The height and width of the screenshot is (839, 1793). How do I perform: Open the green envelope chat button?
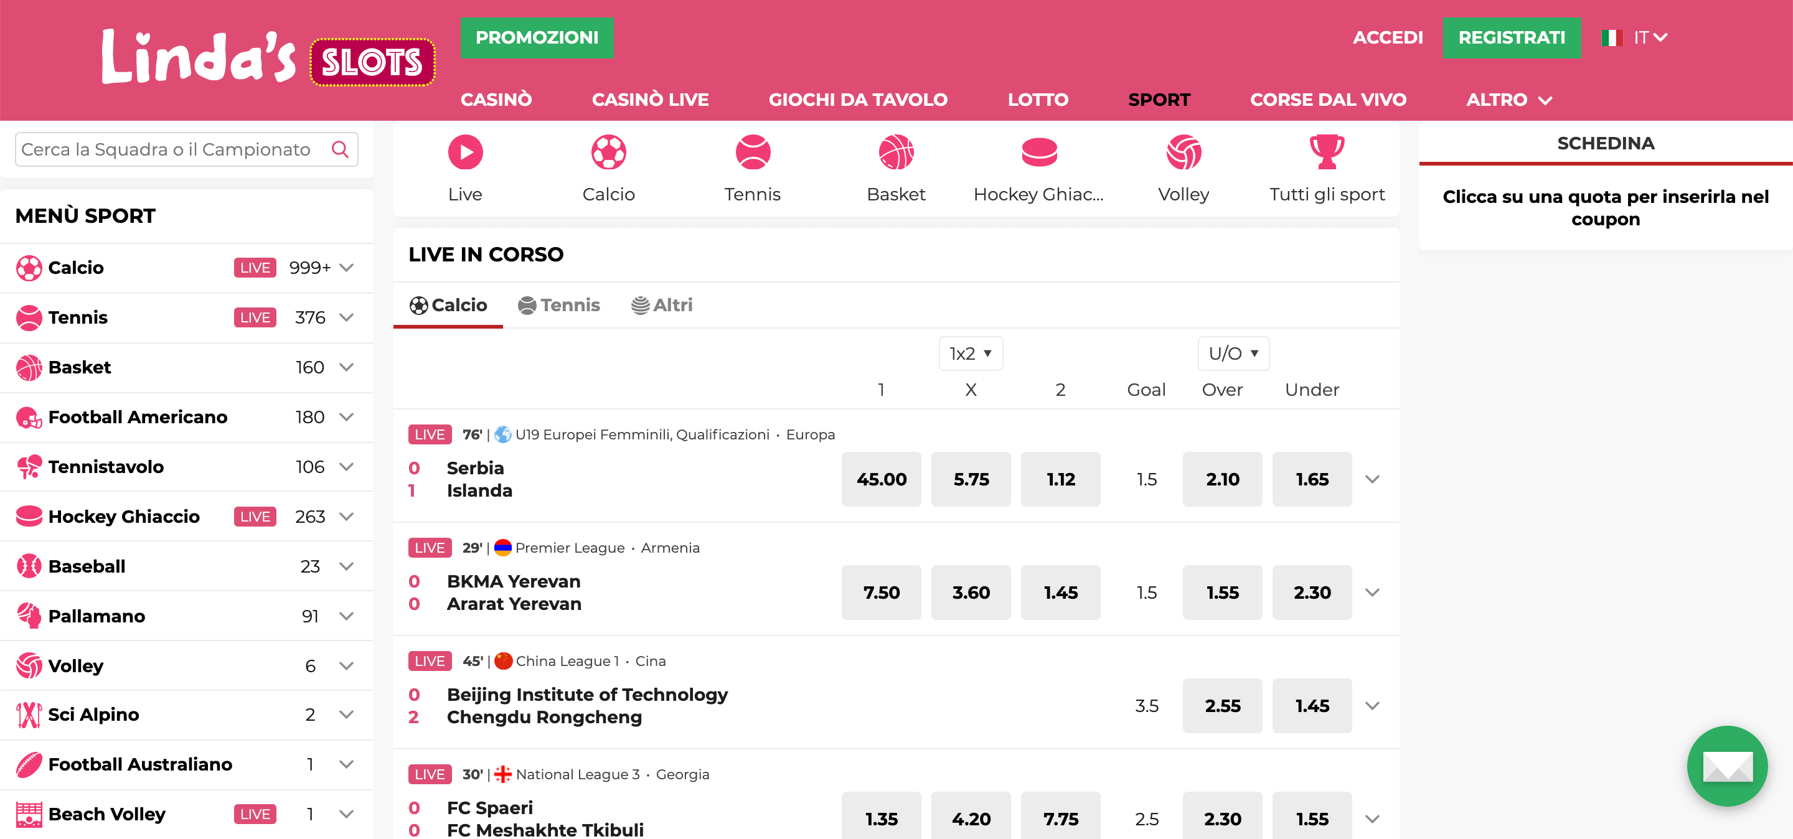pos(1727,766)
